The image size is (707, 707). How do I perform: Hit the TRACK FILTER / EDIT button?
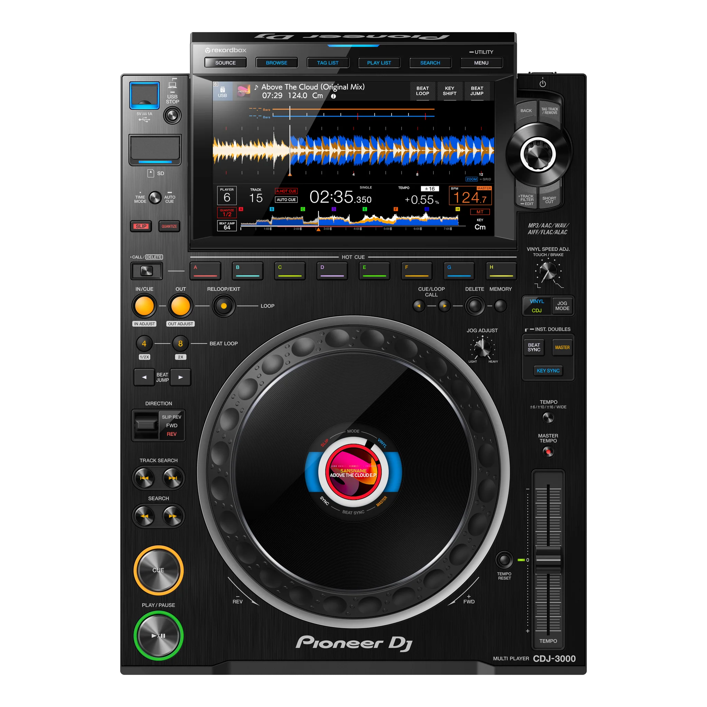527,200
